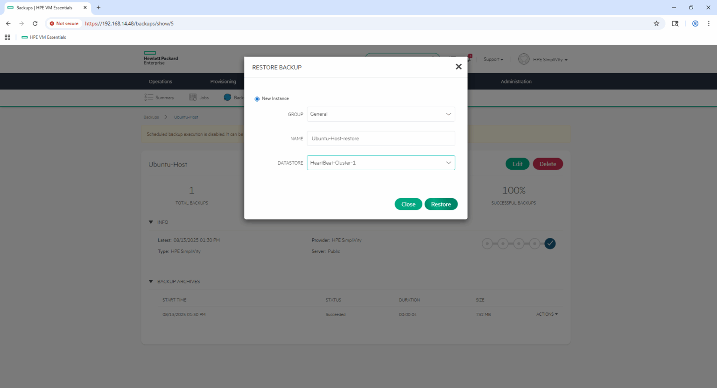Close the Restore Backup dialog with X
The image size is (717, 388).
tap(458, 67)
